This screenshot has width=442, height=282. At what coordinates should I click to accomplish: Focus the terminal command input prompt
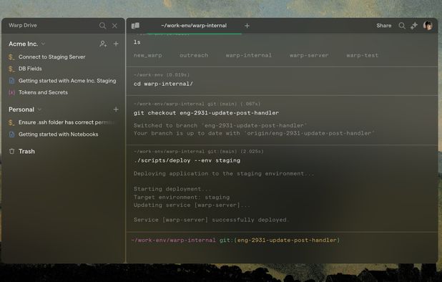tap(282, 248)
